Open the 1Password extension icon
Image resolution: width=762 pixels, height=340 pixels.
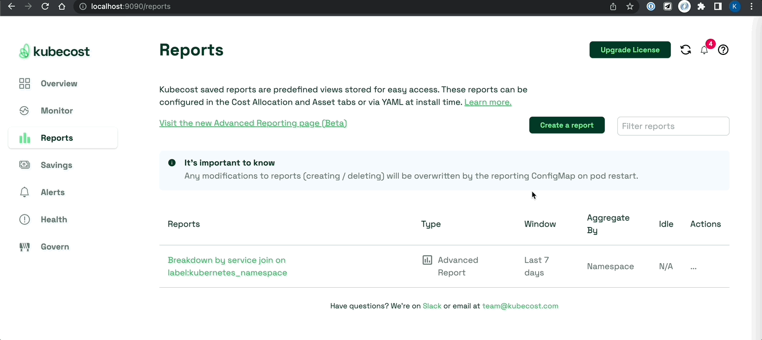click(x=651, y=6)
